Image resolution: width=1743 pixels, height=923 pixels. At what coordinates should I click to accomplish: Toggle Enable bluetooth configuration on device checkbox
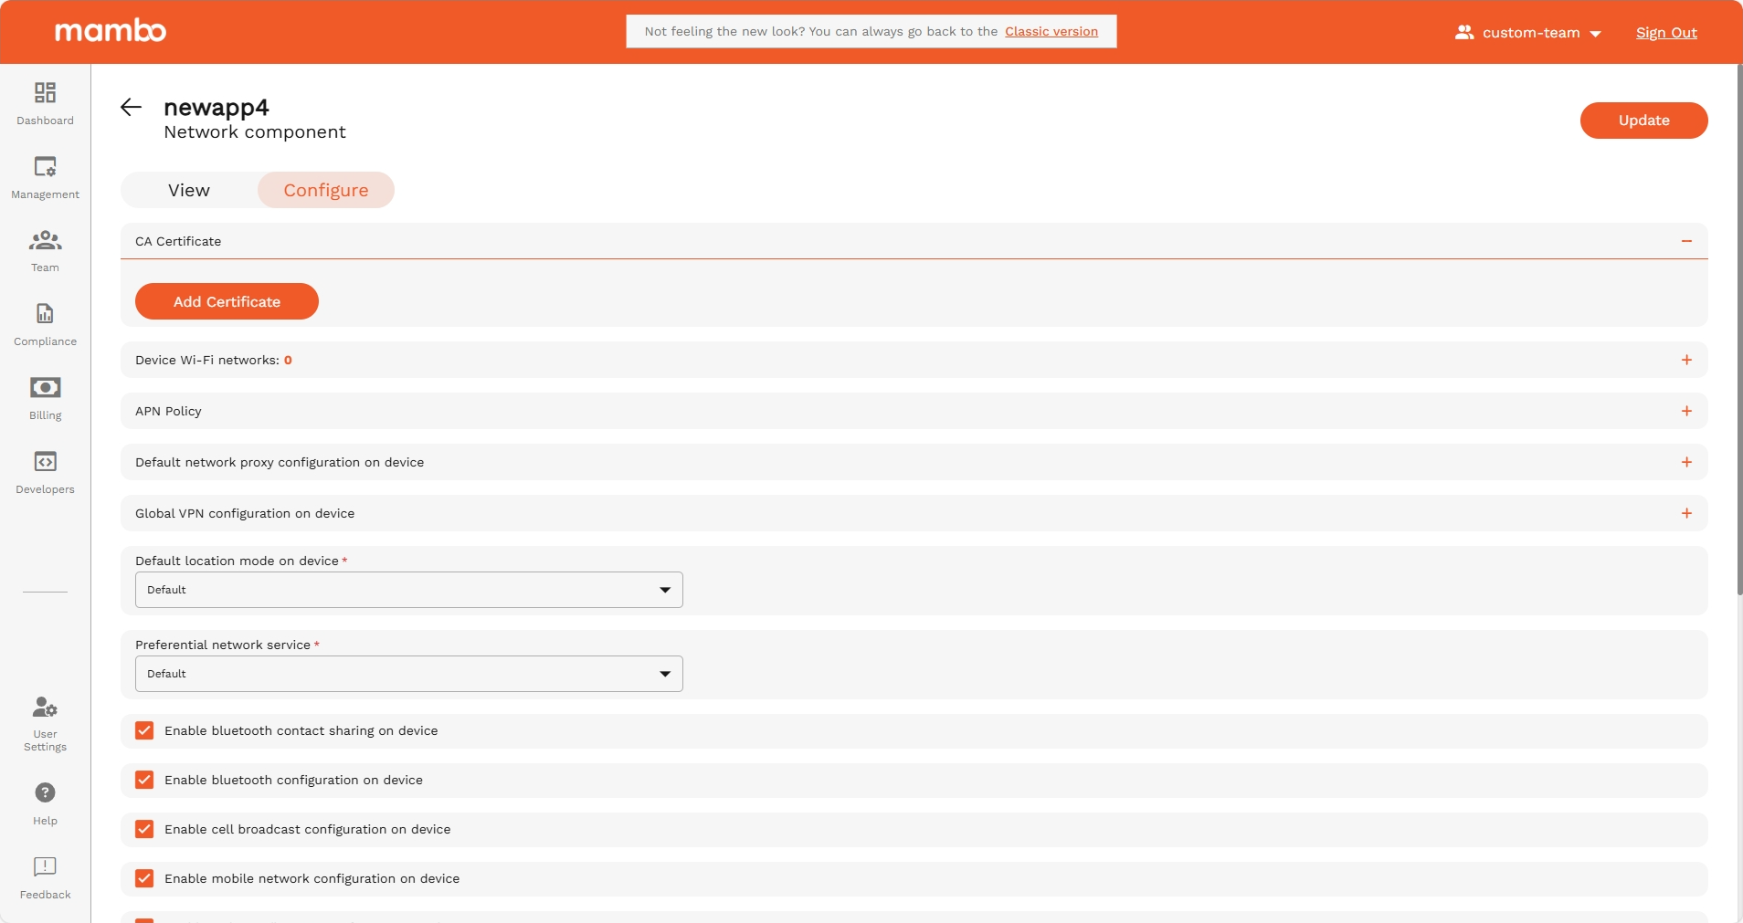coord(144,780)
